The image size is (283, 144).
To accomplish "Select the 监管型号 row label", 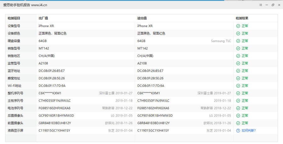I will tap(14, 63).
